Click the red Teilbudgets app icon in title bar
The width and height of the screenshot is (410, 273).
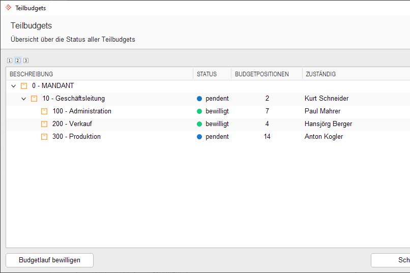pyautogui.click(x=8, y=8)
